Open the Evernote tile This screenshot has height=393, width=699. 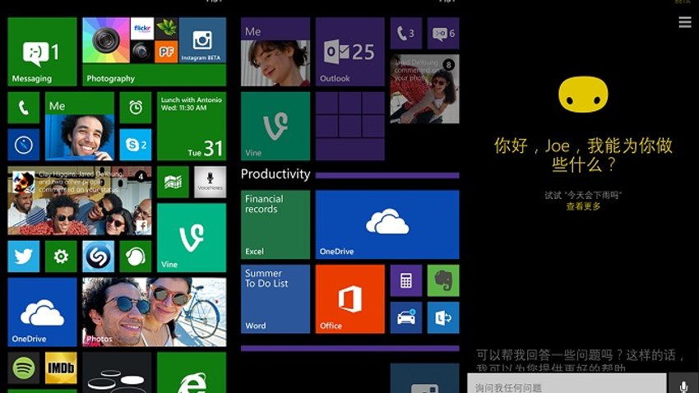pos(443,280)
